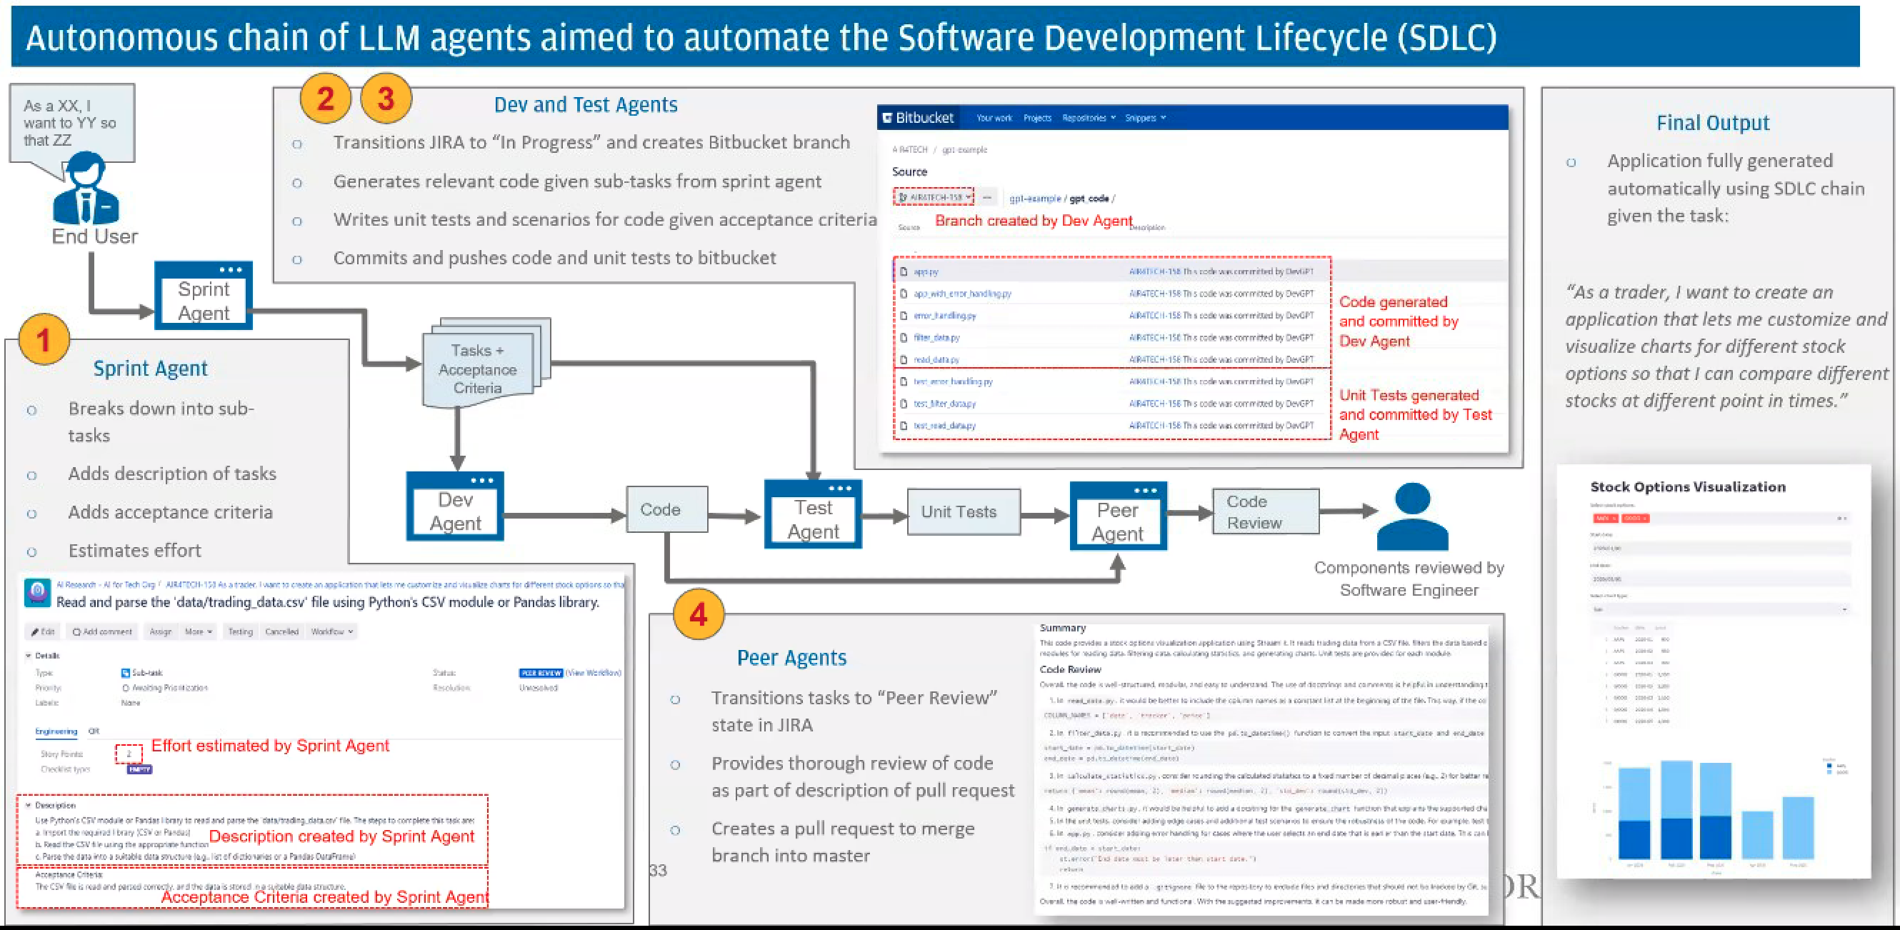Click the Sub-task type icon
Screen dimensions: 1900x930
125,673
